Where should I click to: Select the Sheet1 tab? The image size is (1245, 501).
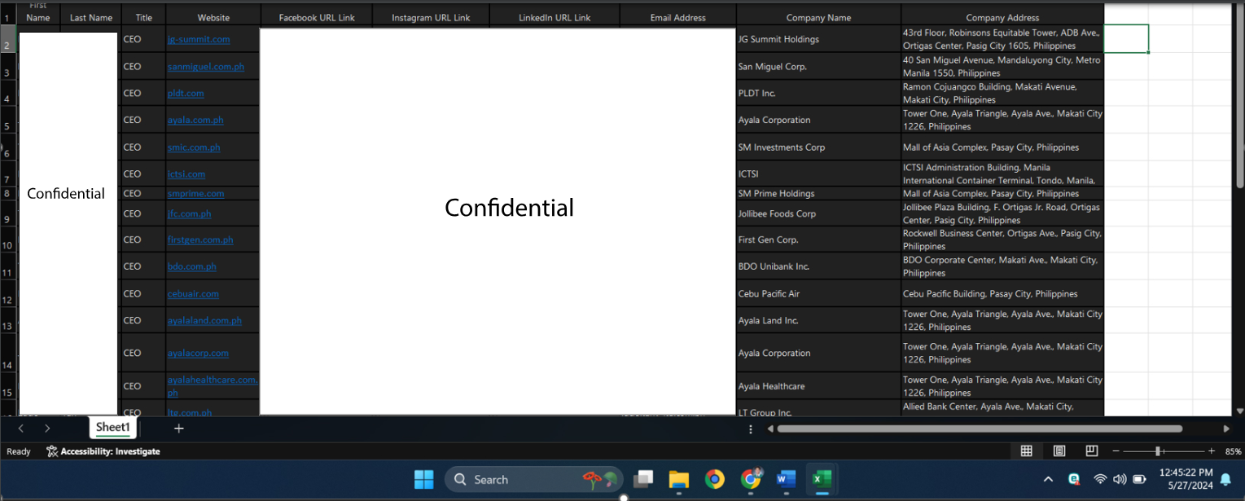point(112,428)
